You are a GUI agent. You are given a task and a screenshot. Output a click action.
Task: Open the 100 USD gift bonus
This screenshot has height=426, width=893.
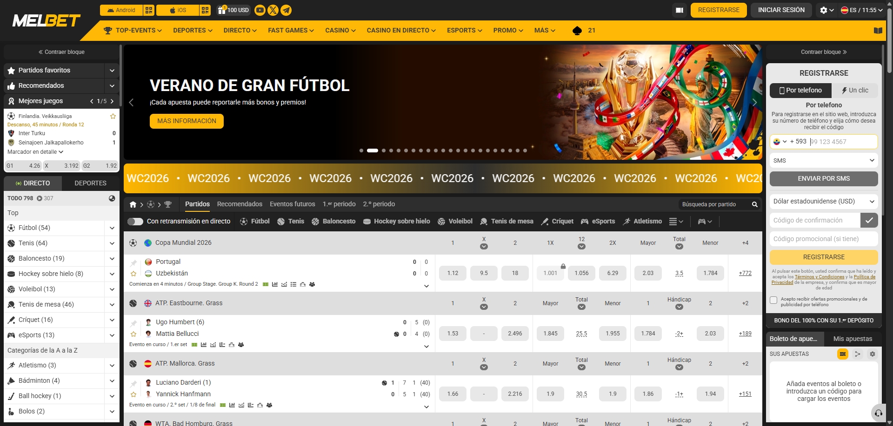pyautogui.click(x=233, y=10)
